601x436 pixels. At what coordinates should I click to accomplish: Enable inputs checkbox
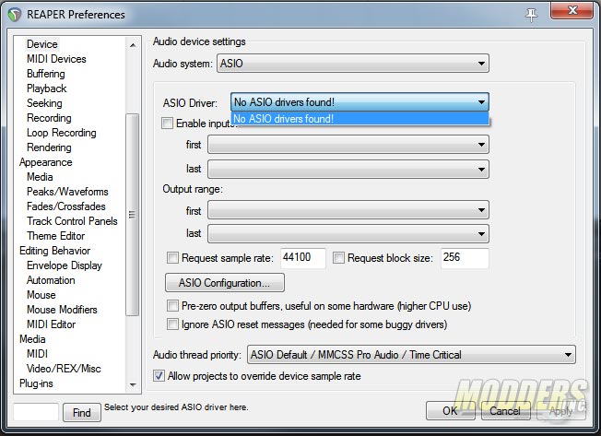[167, 124]
